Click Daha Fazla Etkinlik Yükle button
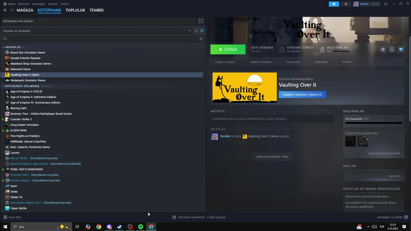 click(272, 157)
